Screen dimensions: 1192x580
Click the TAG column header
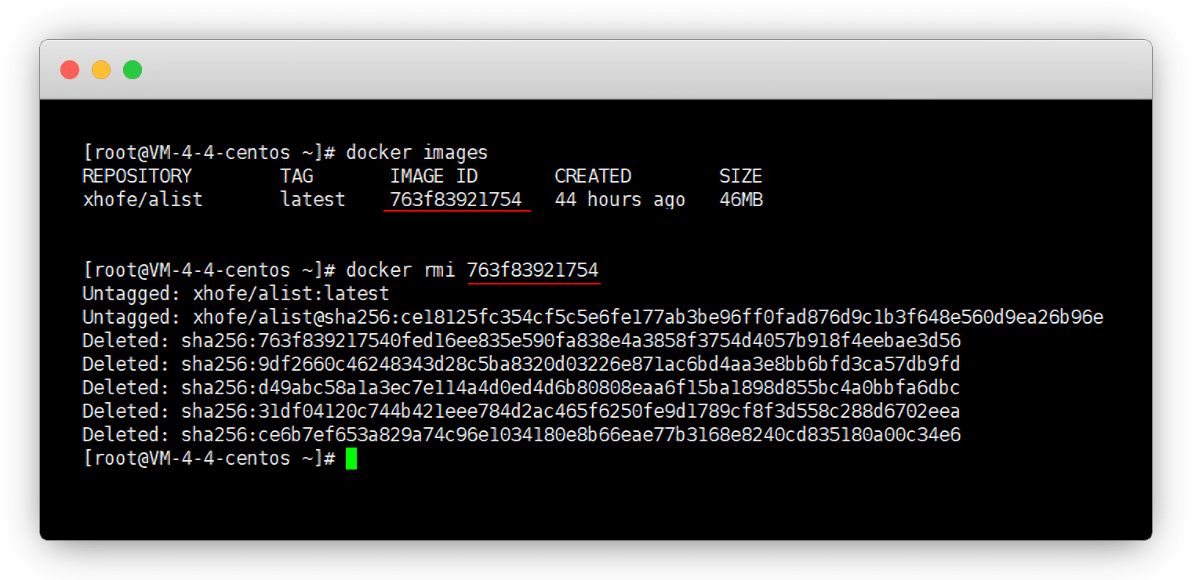(x=296, y=176)
